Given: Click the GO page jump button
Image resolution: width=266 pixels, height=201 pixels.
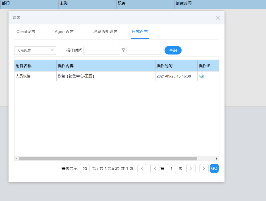Looking at the screenshot, I should click(x=214, y=169).
